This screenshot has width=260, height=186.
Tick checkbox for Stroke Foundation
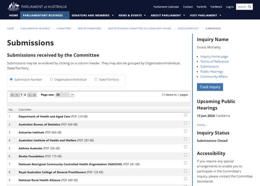click(x=185, y=155)
